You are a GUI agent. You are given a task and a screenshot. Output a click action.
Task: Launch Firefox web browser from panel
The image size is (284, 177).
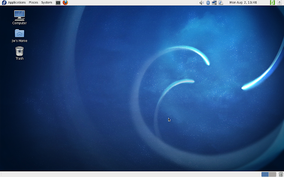pyautogui.click(x=65, y=3)
